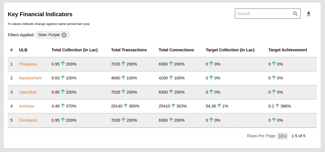
Task: Click green arrow in Derabassi Total Connections
Action: pos(171,120)
